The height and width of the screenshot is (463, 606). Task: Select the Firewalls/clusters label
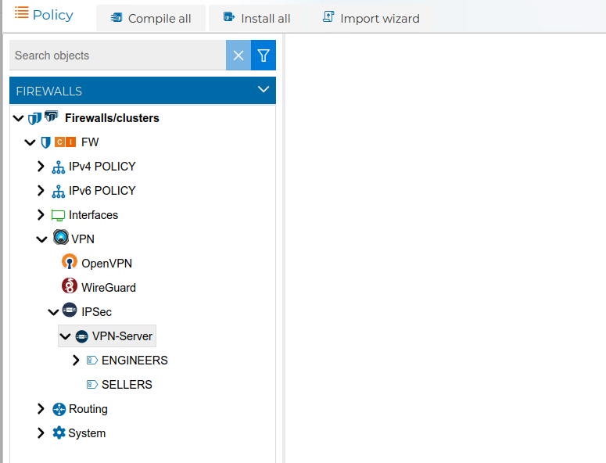pos(112,118)
